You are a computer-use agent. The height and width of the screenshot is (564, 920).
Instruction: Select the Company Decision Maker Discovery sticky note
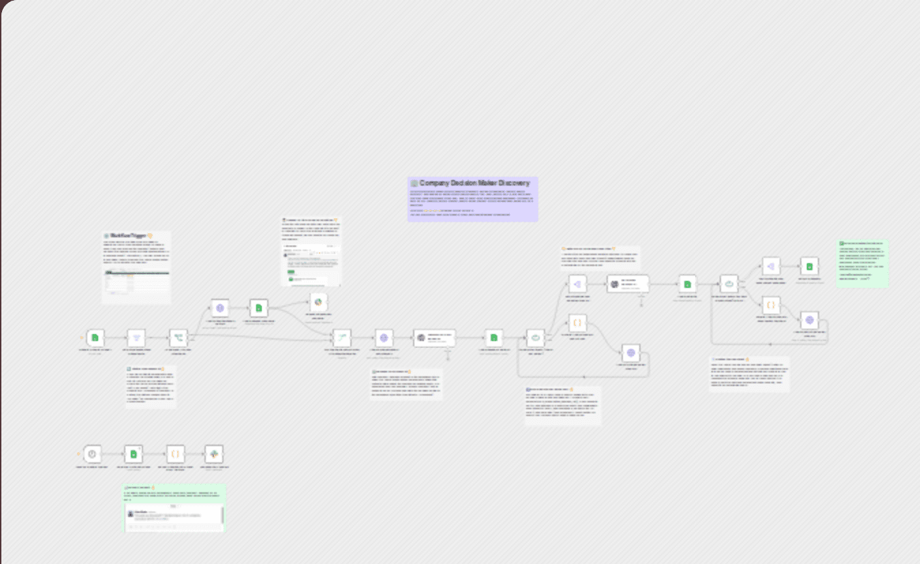473,199
